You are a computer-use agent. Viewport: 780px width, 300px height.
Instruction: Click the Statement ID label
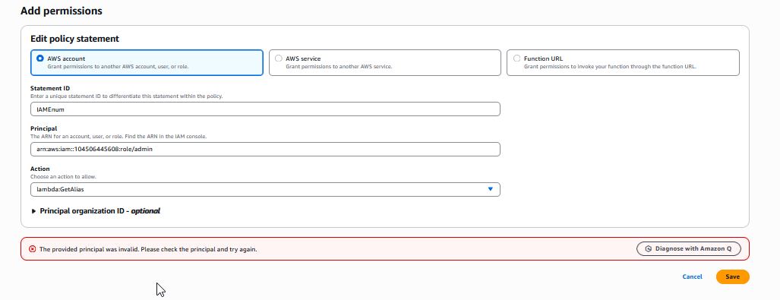[50, 88]
